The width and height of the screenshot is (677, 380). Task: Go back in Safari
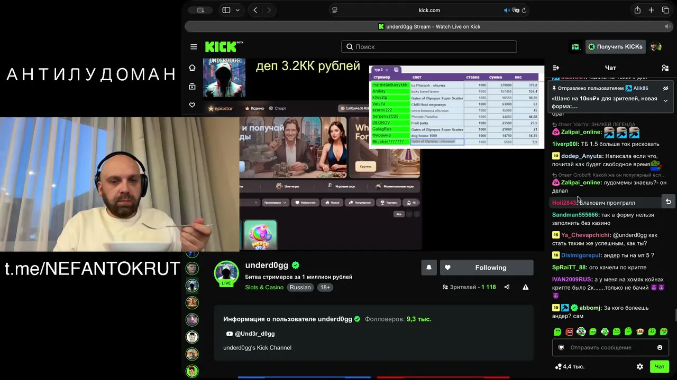click(255, 10)
